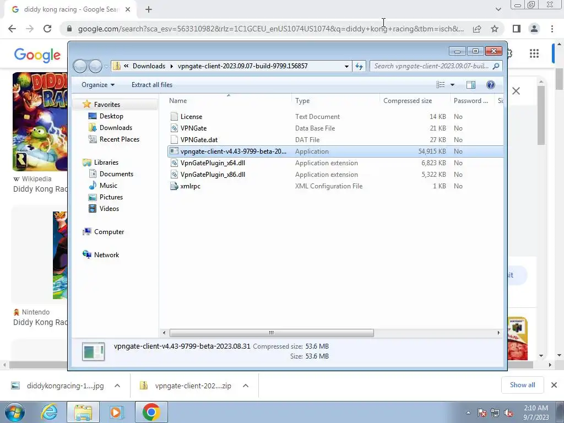Toggle the Chrome side panel icon
The height and width of the screenshot is (423, 564).
point(517,29)
